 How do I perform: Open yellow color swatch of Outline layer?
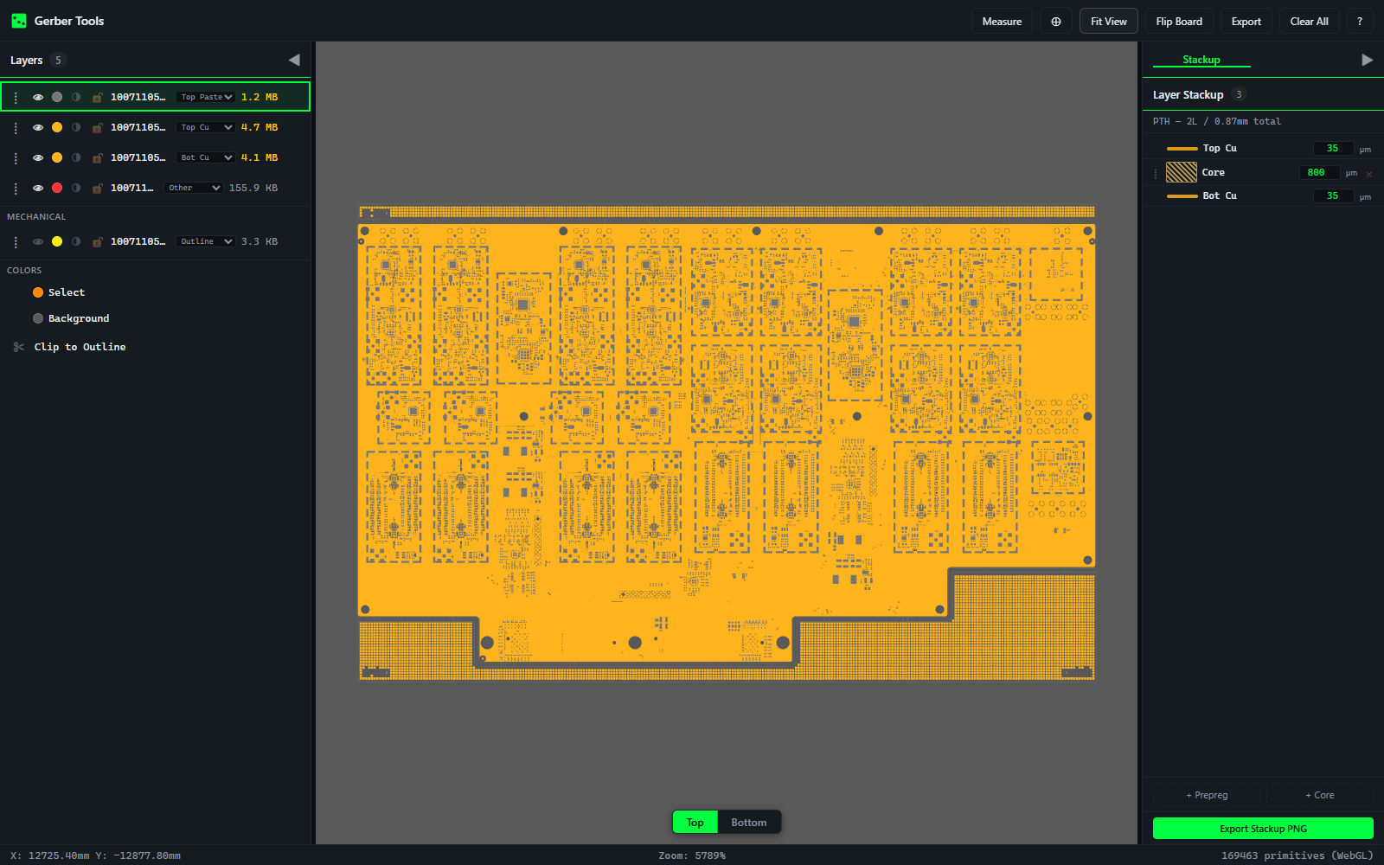pos(57,241)
